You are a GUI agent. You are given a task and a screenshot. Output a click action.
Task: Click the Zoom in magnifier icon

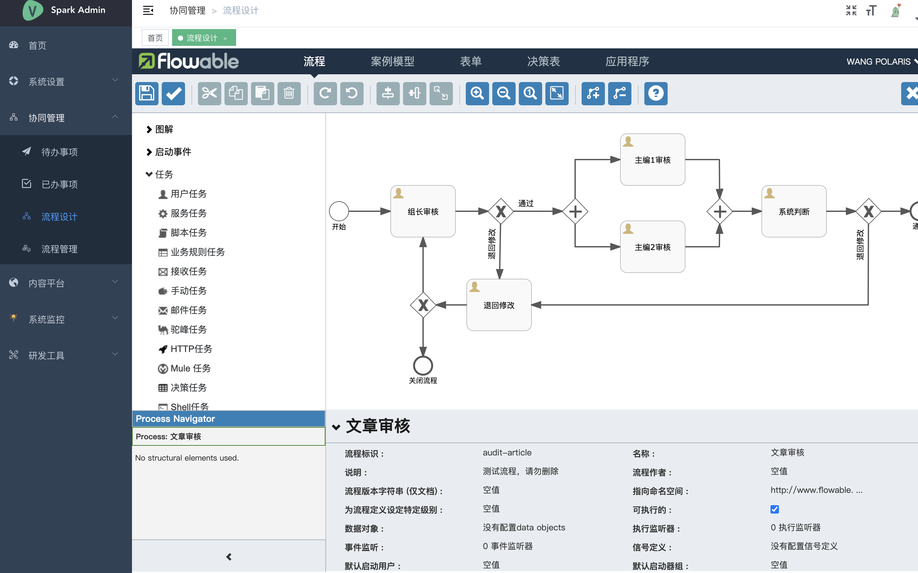coord(477,93)
